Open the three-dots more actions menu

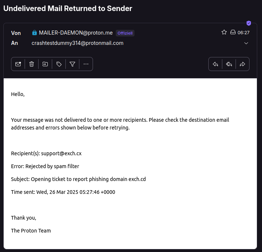click(86, 64)
